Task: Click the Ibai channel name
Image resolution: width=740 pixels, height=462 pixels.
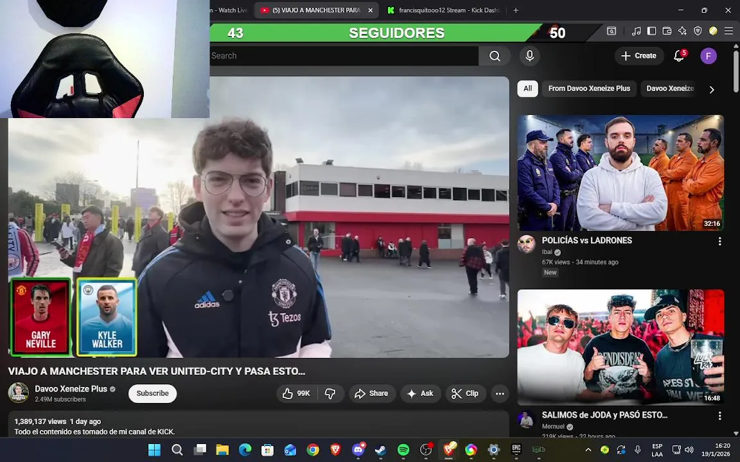Action: [547, 252]
